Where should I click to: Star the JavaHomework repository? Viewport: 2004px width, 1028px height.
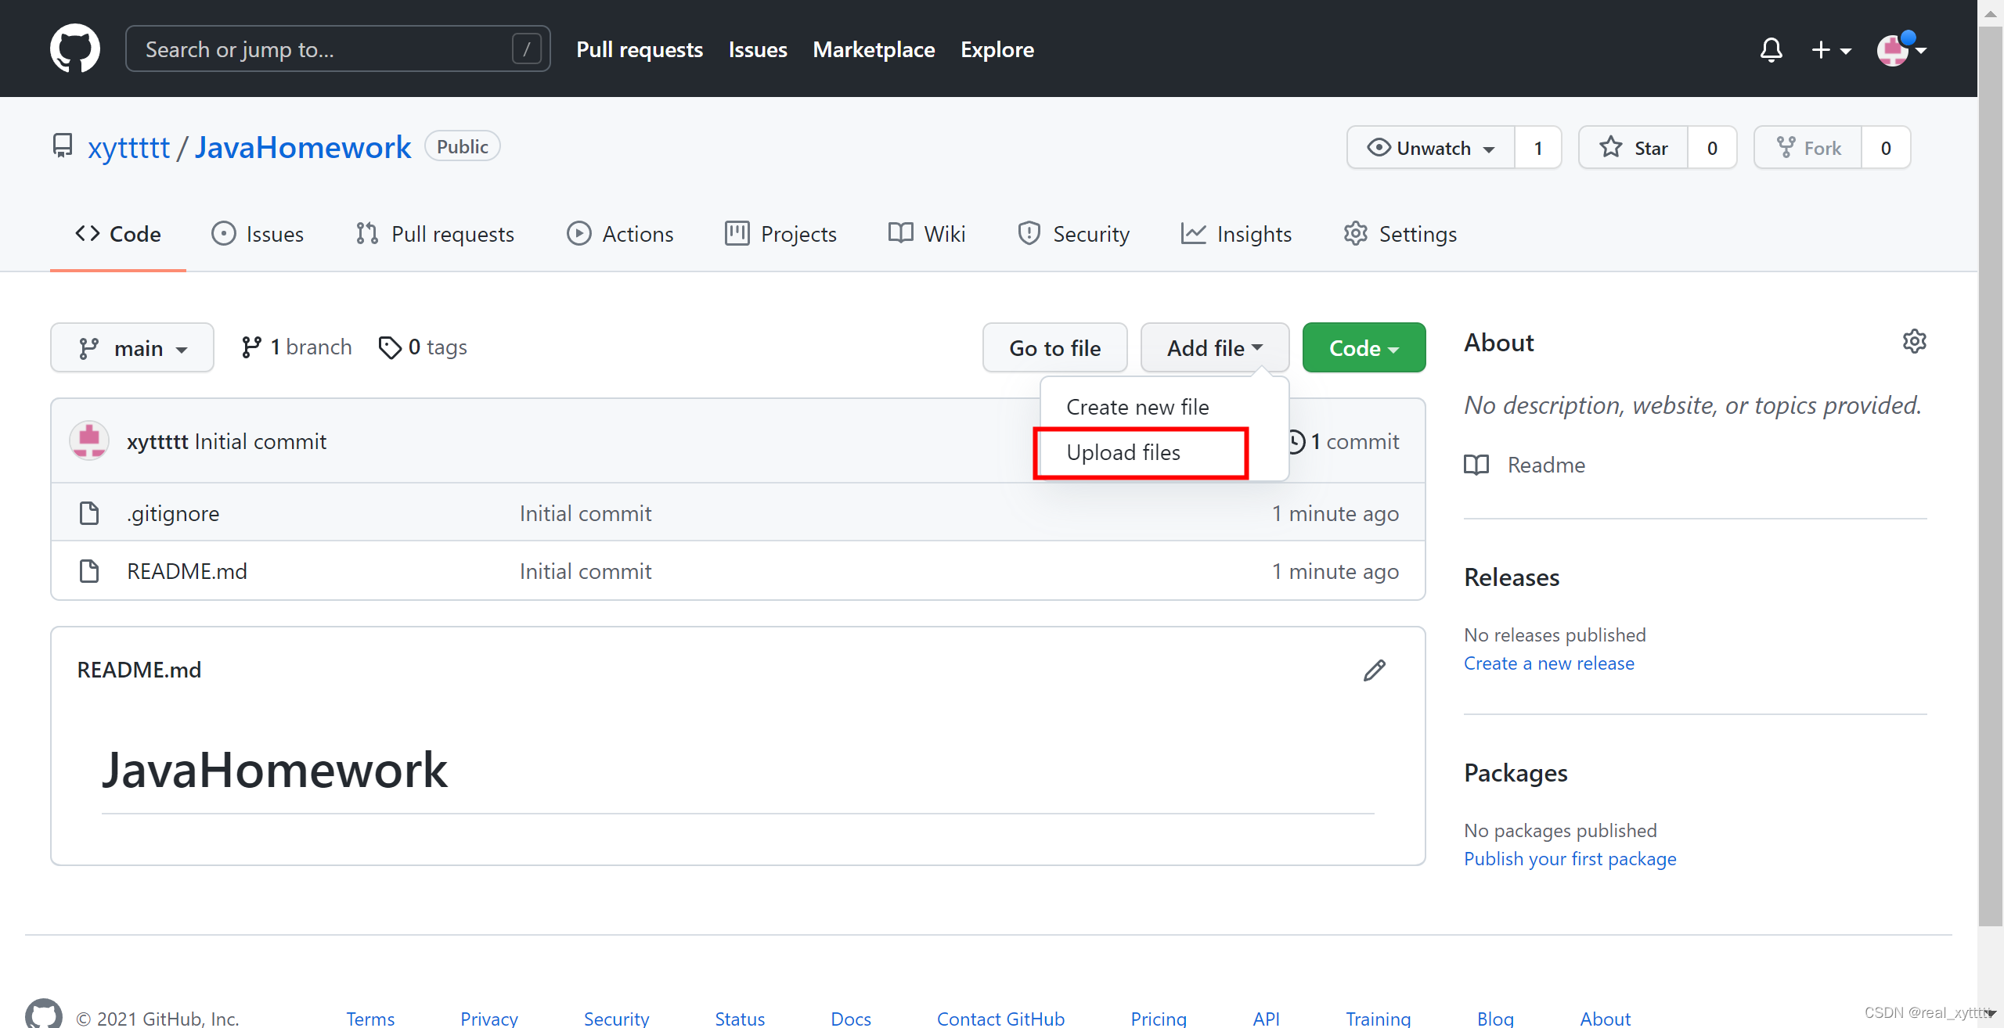(x=1634, y=148)
